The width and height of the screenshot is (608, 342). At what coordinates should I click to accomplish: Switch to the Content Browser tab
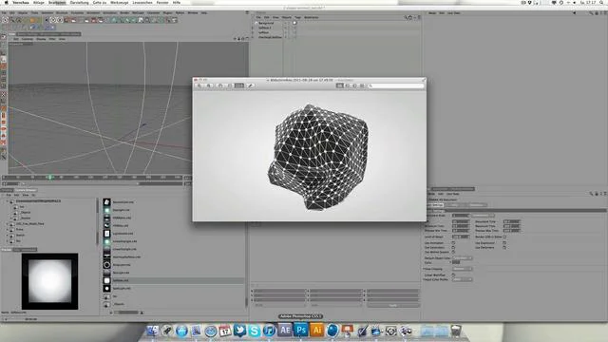coord(26,190)
